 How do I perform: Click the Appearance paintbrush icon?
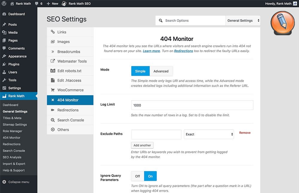pyautogui.click(x=4, y=56)
